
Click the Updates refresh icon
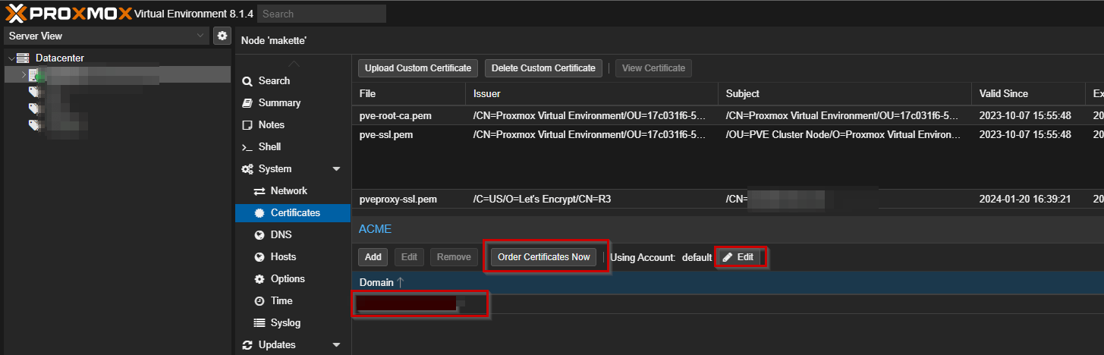tap(247, 344)
